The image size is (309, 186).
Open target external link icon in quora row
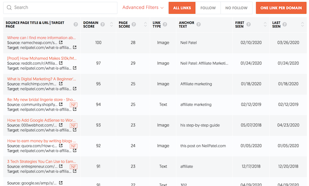tap(75, 151)
